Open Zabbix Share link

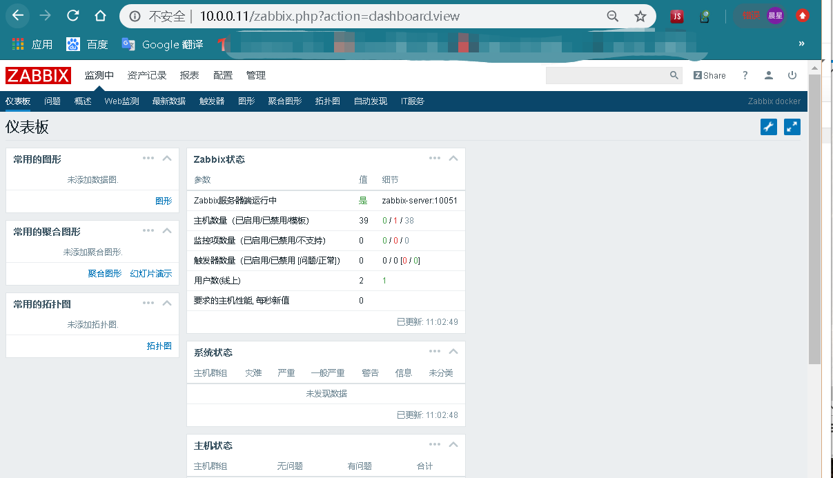[709, 75]
